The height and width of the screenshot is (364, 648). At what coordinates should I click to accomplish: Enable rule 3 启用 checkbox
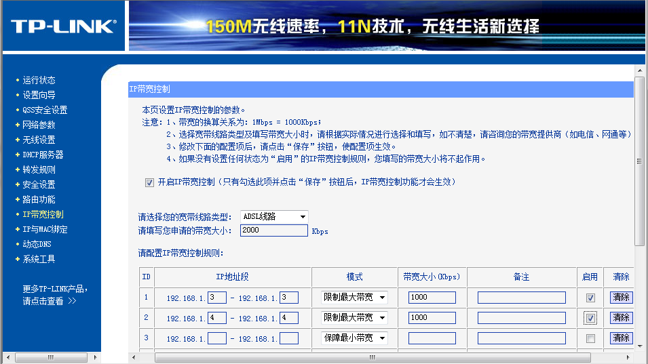point(590,338)
